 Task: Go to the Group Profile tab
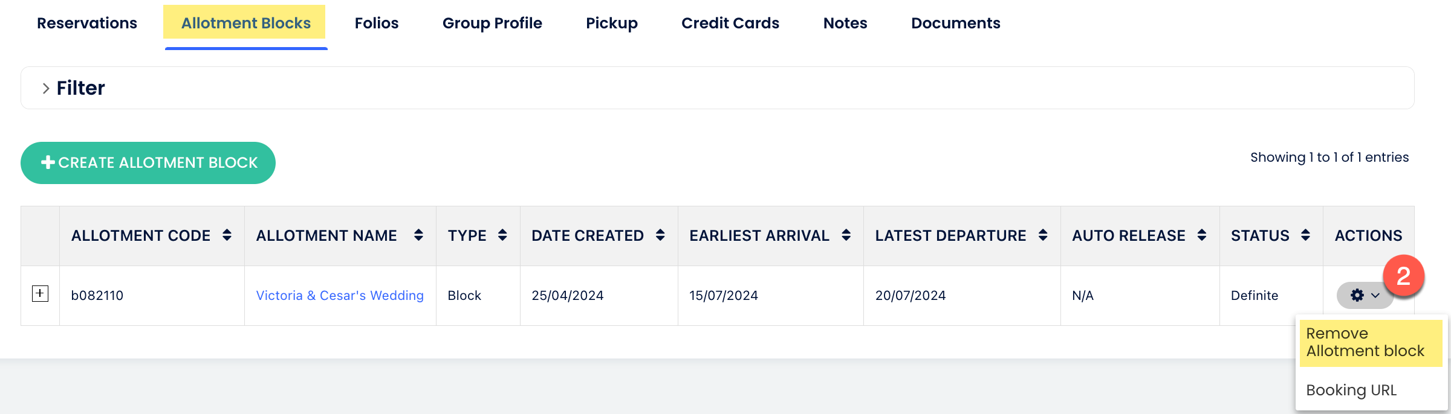click(492, 23)
